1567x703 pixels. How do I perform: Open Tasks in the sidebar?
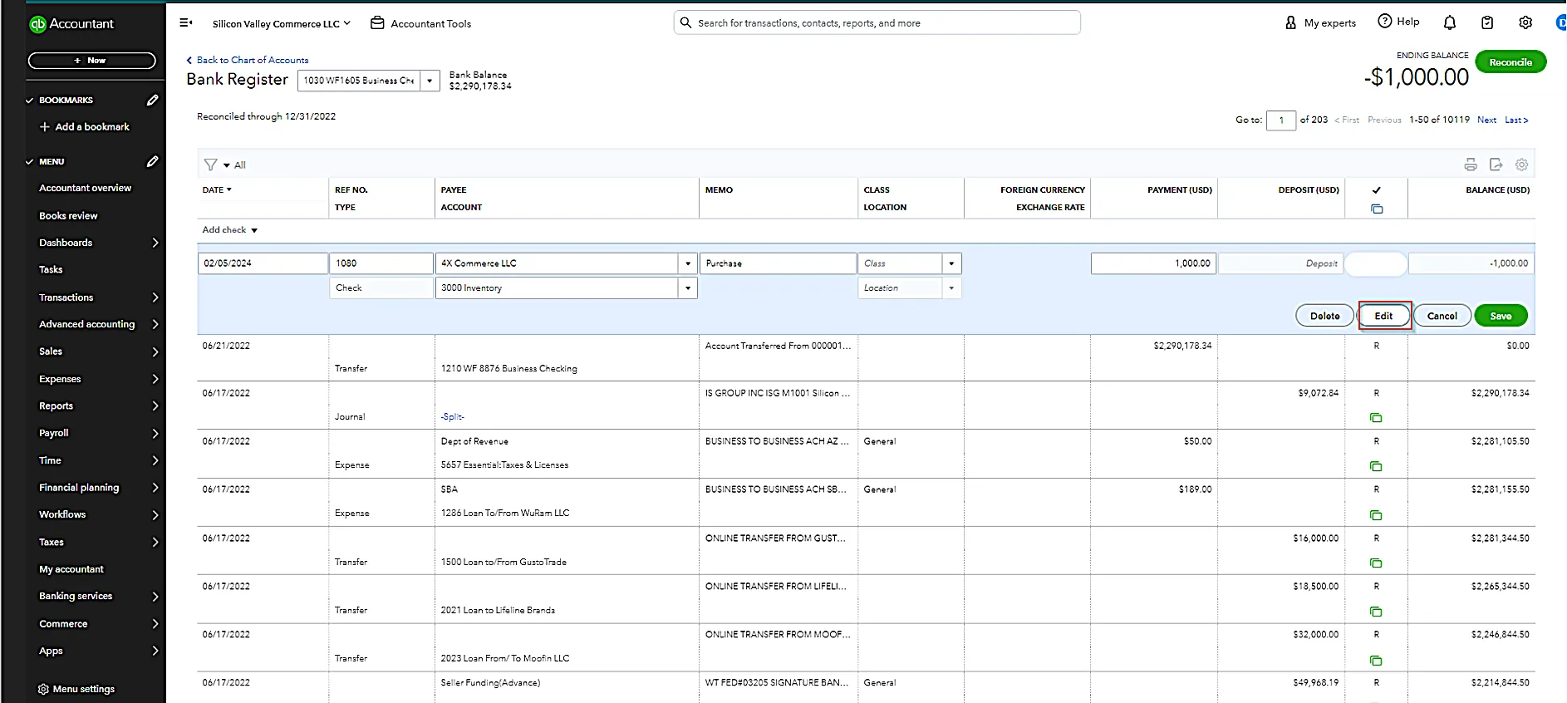[x=51, y=270]
